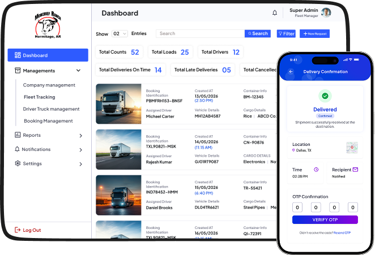Click the Total Late Deliveries card
Image resolution: width=375 pixels, height=255 pixels.
pyautogui.click(x=203, y=70)
